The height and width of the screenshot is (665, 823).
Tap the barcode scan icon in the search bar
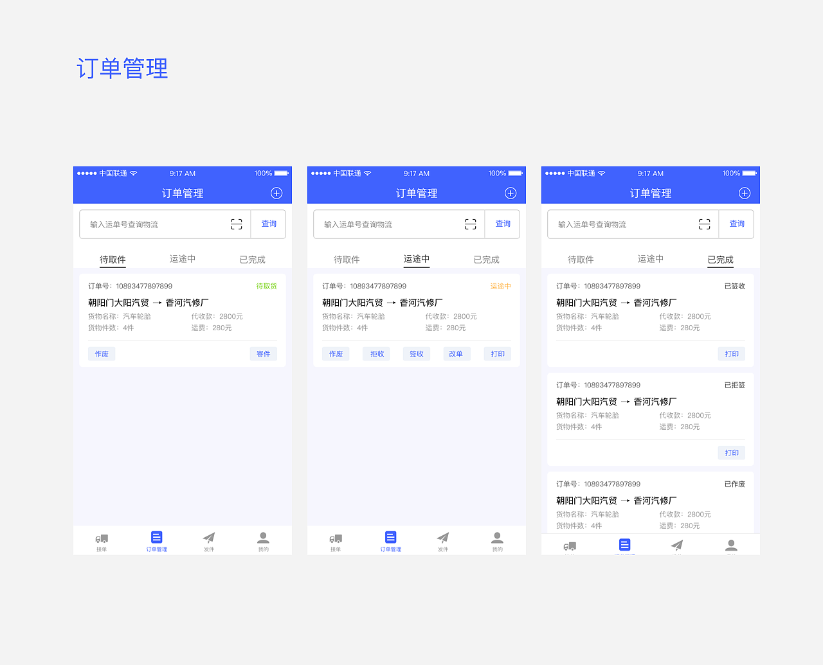point(236,224)
